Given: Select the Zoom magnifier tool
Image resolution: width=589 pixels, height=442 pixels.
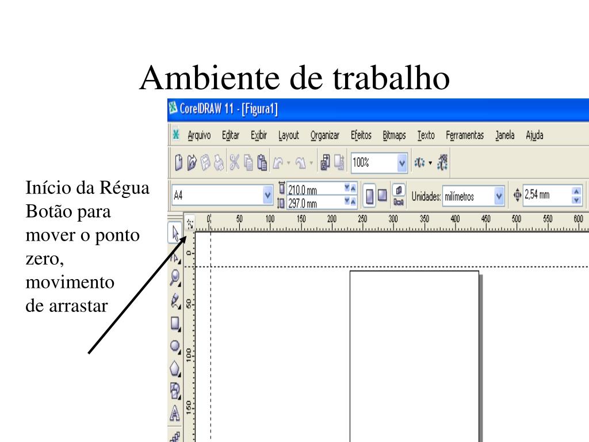Looking at the screenshot, I should (175, 278).
